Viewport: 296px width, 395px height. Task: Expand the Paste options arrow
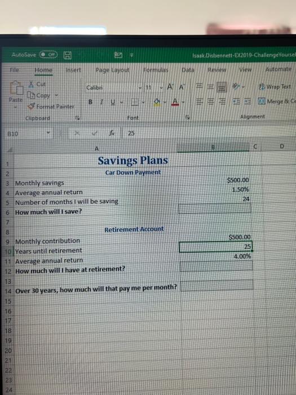[x=15, y=107]
